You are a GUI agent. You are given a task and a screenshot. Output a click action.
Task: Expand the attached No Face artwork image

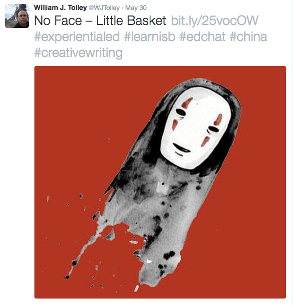tap(160, 182)
